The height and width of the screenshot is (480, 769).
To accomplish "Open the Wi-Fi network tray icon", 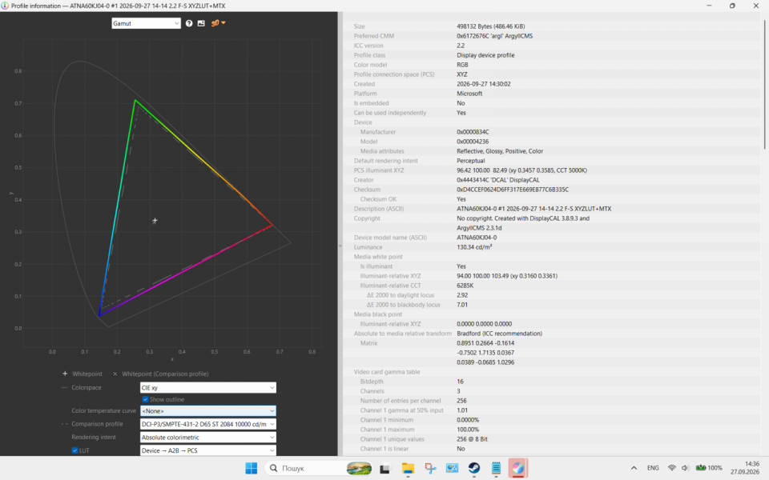I will coord(672,468).
